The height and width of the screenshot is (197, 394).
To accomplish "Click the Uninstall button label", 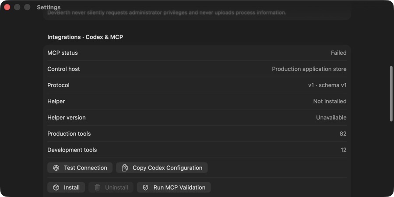I will click(116, 188).
